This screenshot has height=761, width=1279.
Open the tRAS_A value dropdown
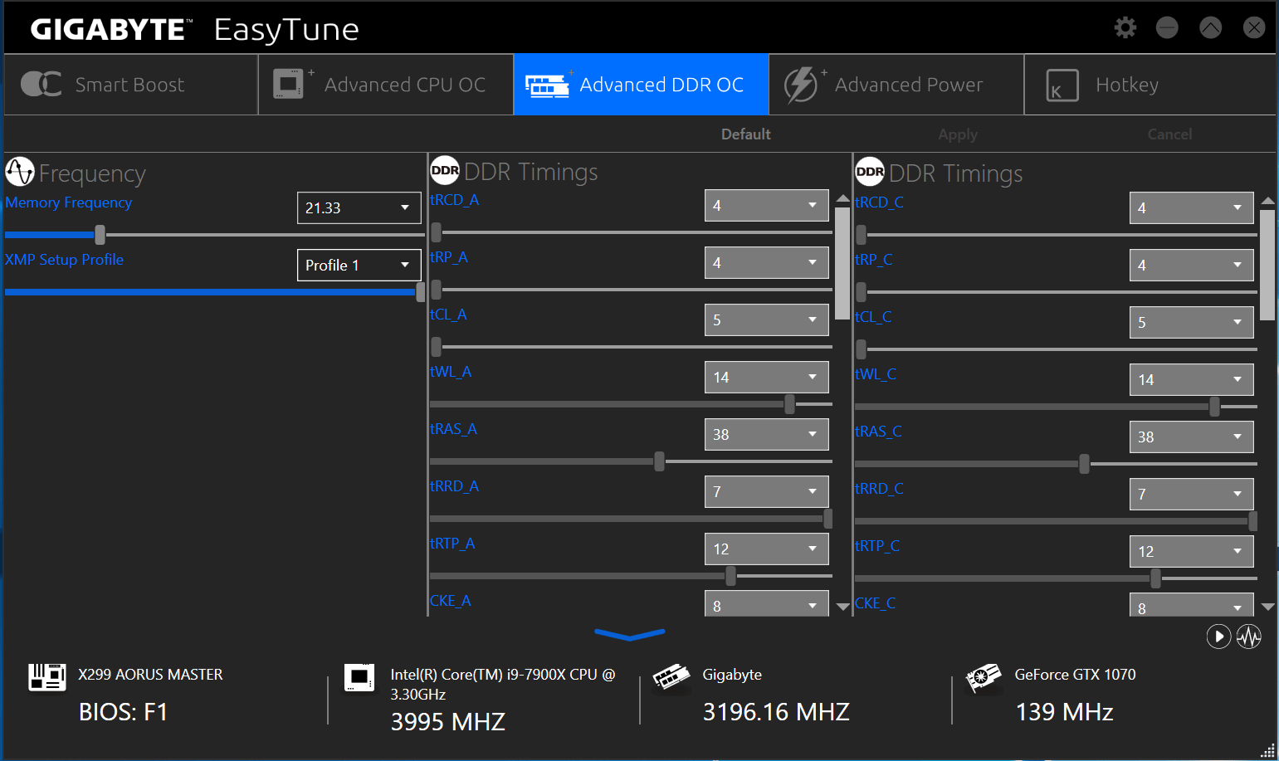(766, 434)
